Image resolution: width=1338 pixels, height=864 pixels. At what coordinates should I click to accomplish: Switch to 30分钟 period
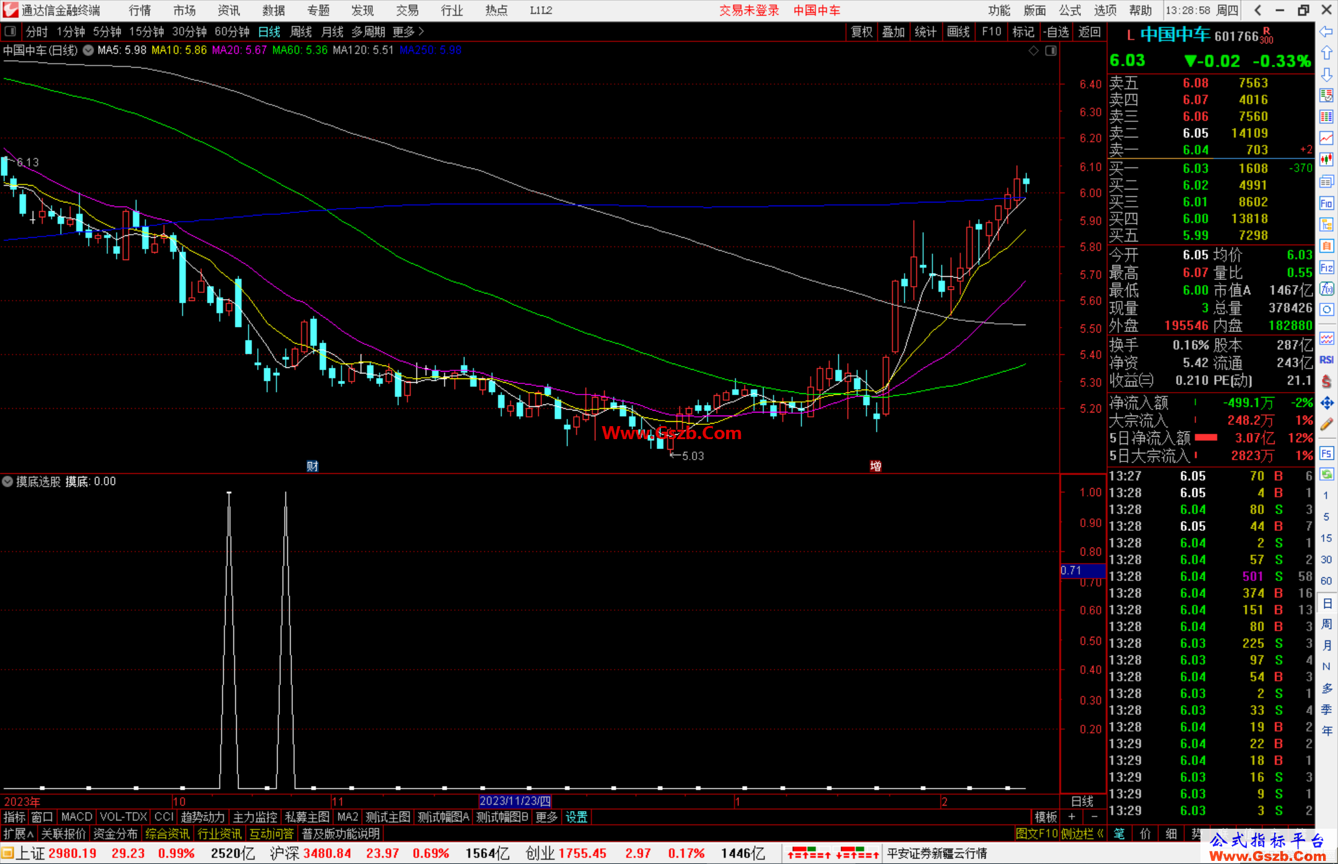(189, 32)
